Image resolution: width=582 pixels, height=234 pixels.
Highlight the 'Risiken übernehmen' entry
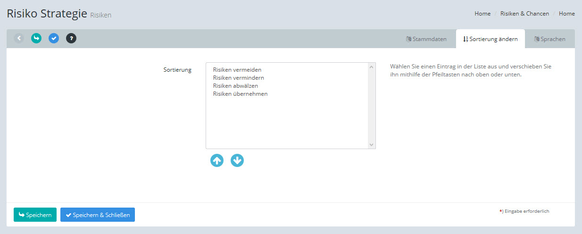(x=240, y=94)
